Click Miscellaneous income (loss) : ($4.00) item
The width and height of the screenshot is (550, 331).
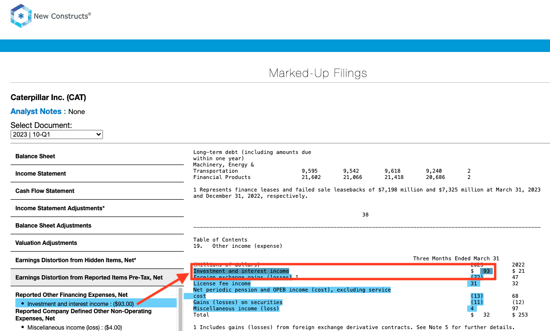[x=75, y=328]
